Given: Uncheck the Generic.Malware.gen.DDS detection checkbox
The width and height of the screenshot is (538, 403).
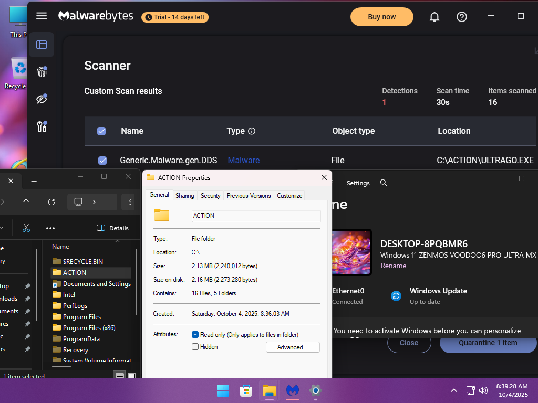Looking at the screenshot, I should coord(102,161).
